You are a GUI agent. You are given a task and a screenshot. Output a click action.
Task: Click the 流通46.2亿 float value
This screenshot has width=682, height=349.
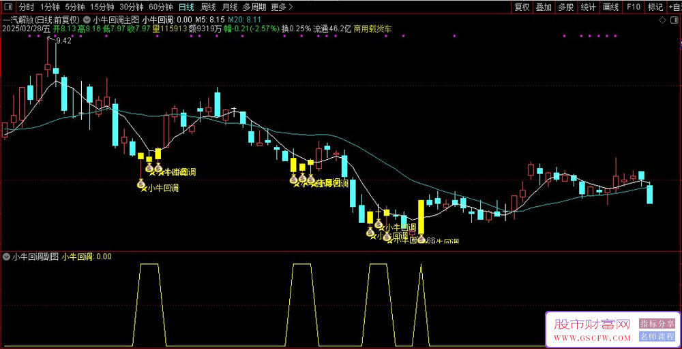332,29
